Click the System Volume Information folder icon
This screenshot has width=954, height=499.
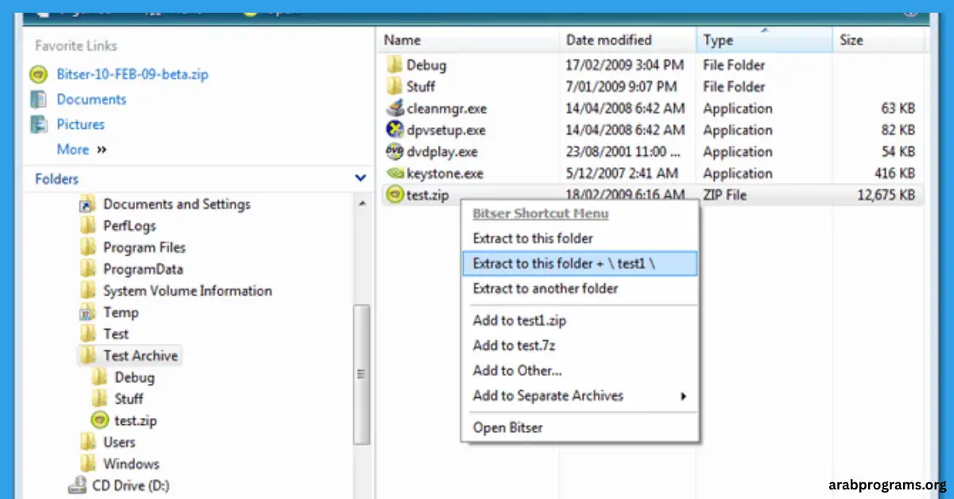click(x=88, y=291)
